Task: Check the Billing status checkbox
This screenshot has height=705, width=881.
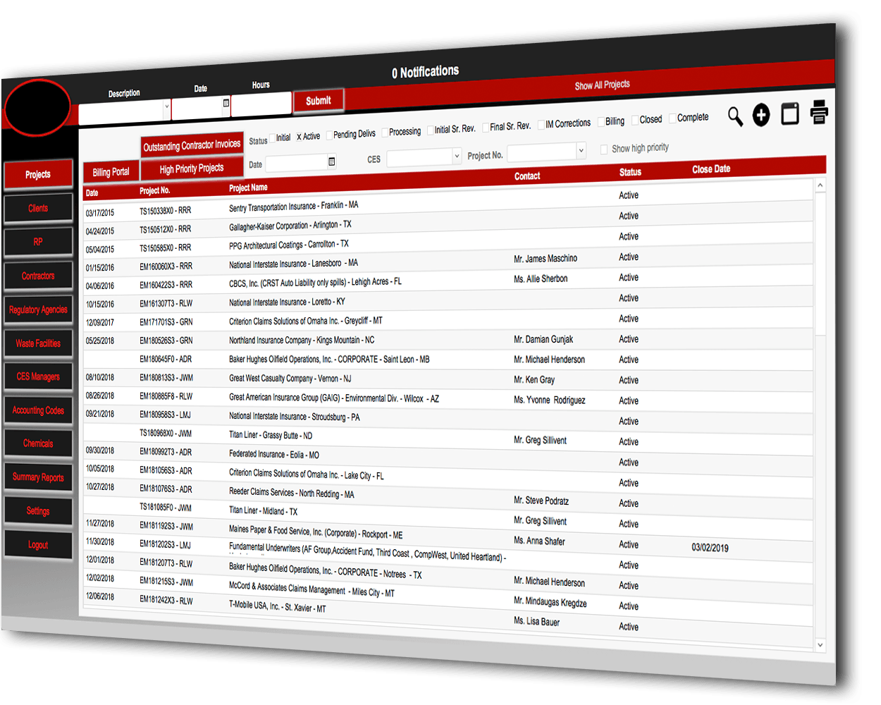Action: coord(601,121)
